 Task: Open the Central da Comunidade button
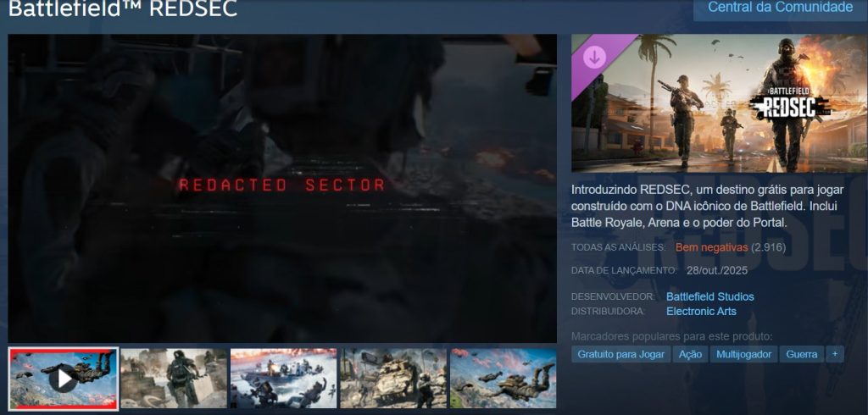click(x=780, y=8)
